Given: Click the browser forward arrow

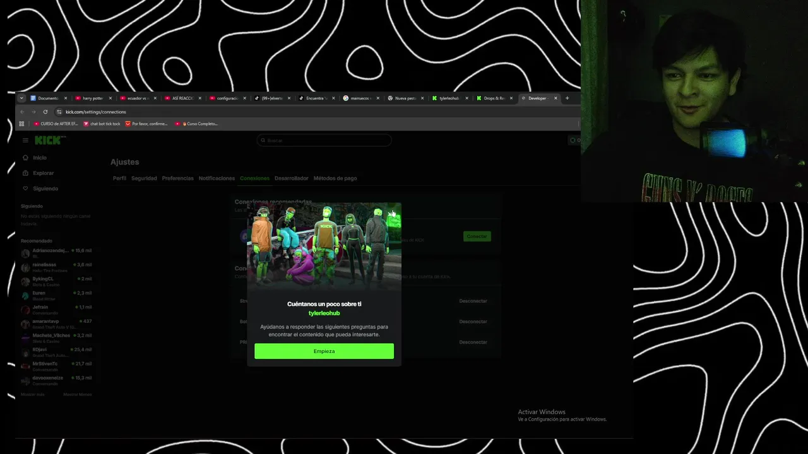Looking at the screenshot, I should [x=33, y=112].
